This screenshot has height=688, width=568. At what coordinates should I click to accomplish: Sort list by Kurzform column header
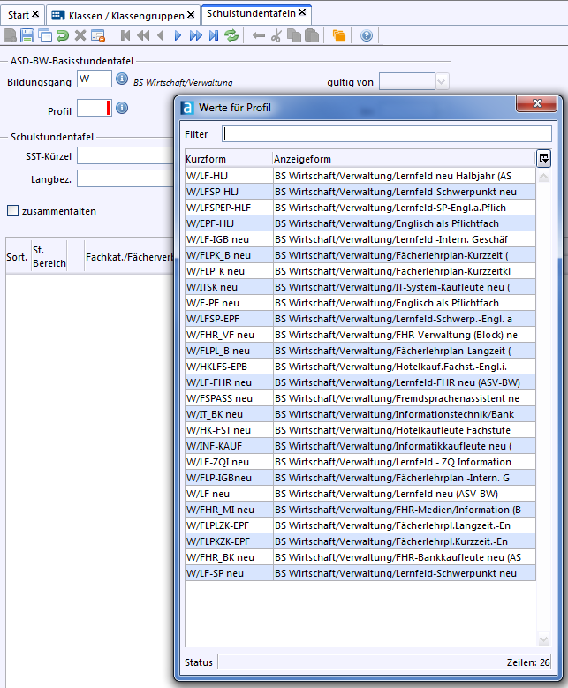click(x=227, y=159)
